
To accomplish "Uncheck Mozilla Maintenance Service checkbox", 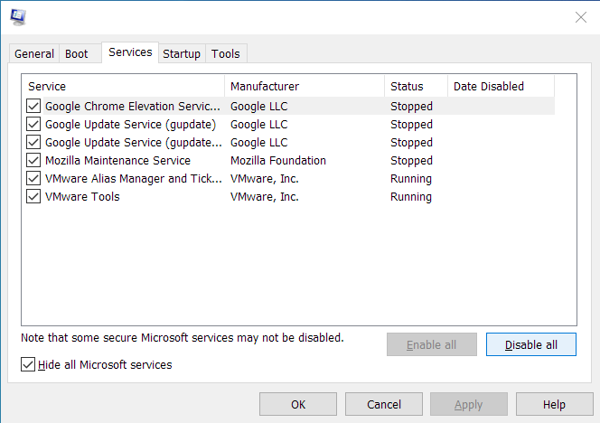I will coord(33,160).
